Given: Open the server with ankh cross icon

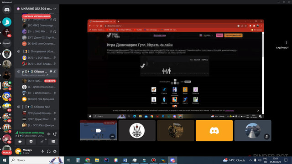Looking at the screenshot, I should point(7,32).
